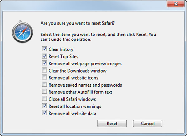Viewport: 187px width, 136px height.
Task: Tick the Close all Safari windows checkbox
Action: click(x=44, y=99)
